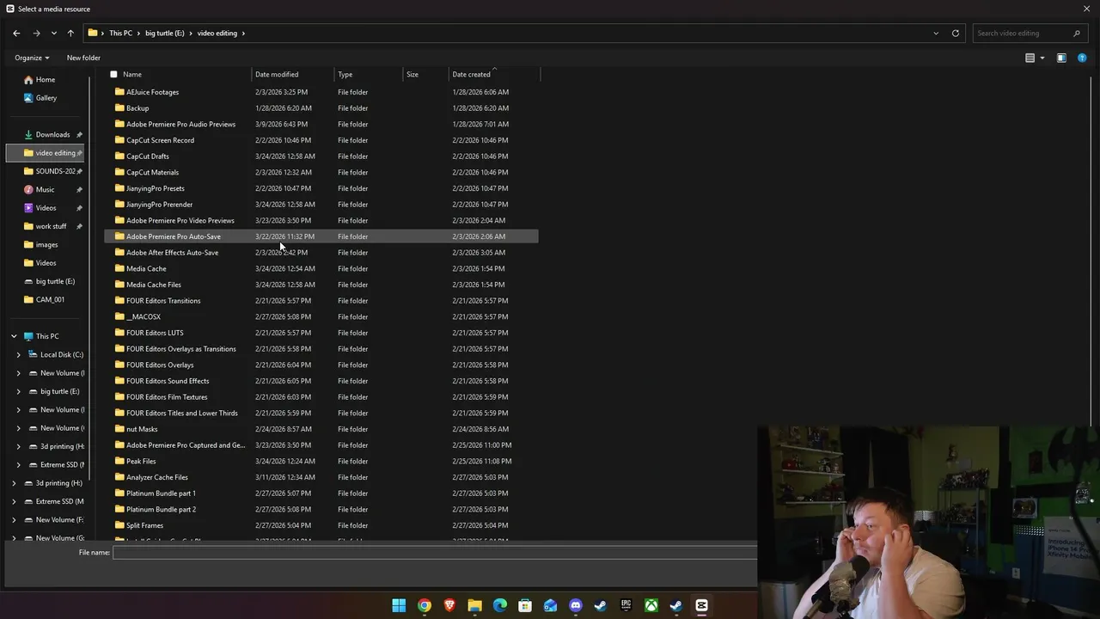
Task: Launch Microsoft Edge from the taskbar
Action: tap(500, 605)
